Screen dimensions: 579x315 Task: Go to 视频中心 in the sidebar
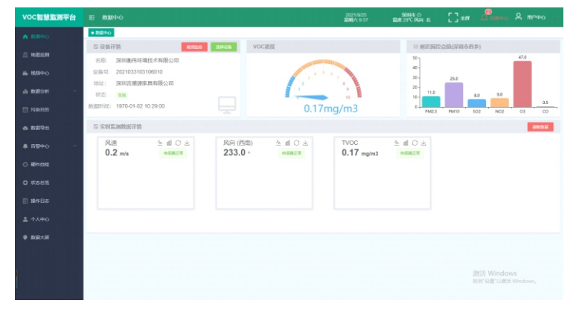[x=39, y=73]
